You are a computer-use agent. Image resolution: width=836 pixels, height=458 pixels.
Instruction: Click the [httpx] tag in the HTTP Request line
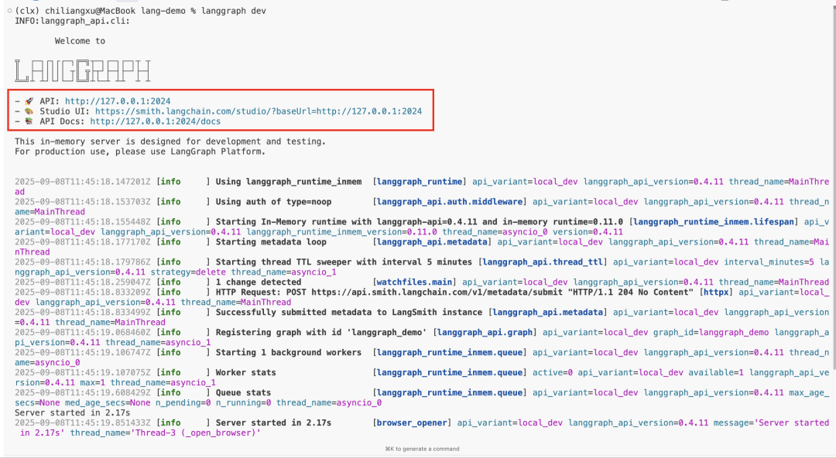point(716,292)
